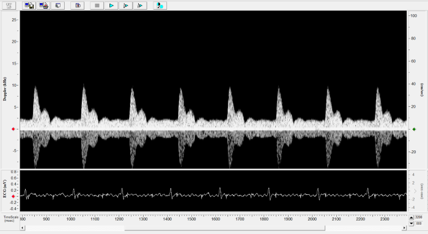Click the play icon with dotted marker

126,5
